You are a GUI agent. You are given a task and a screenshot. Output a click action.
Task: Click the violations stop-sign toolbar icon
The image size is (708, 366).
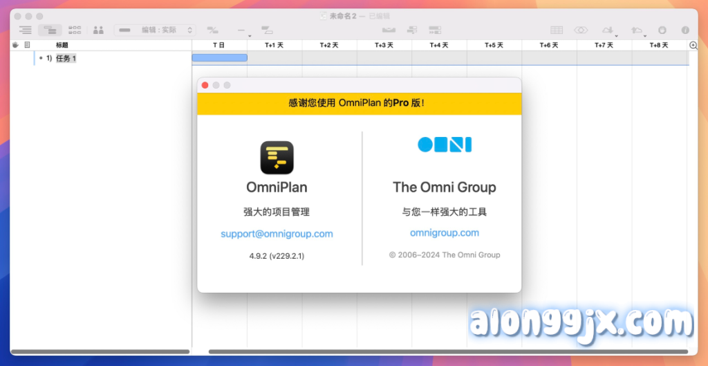(x=662, y=30)
